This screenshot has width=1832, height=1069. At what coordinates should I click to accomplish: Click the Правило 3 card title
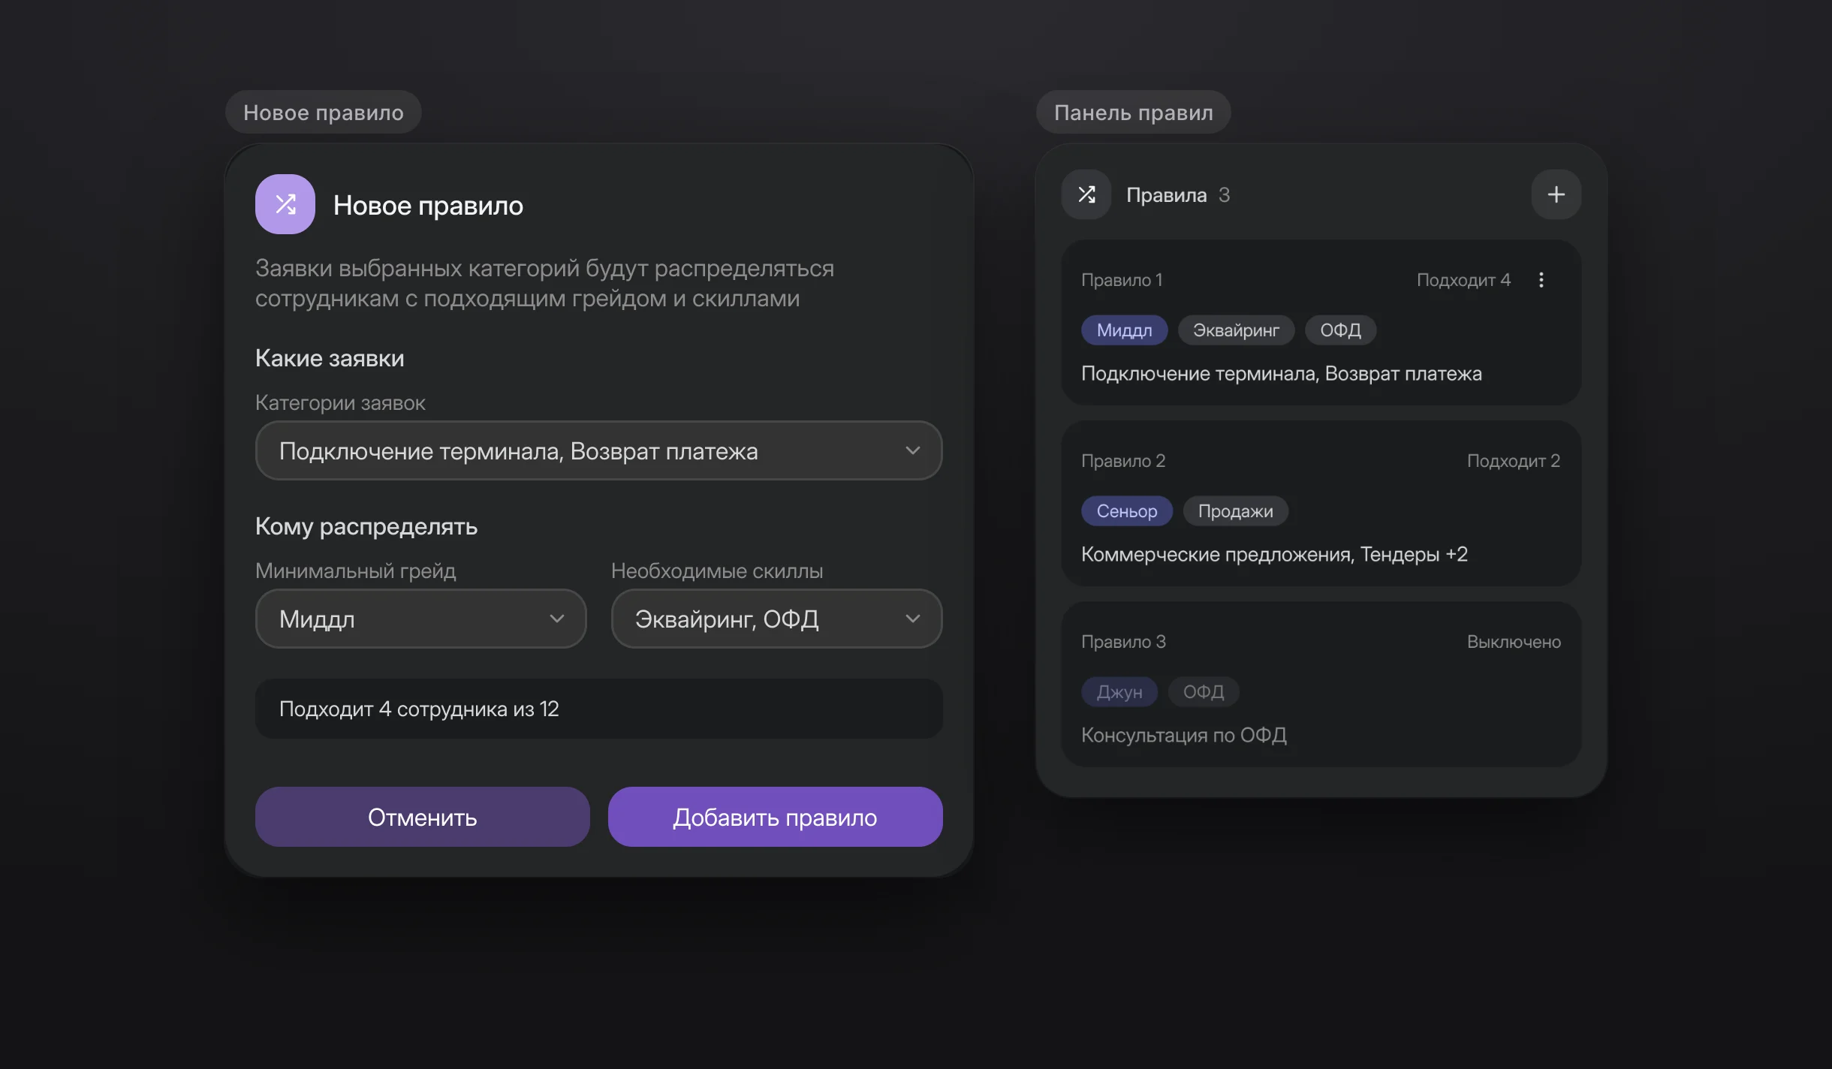point(1123,642)
